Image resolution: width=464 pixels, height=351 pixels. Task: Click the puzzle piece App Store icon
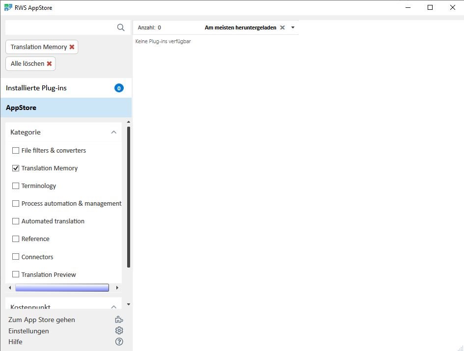tap(119, 320)
